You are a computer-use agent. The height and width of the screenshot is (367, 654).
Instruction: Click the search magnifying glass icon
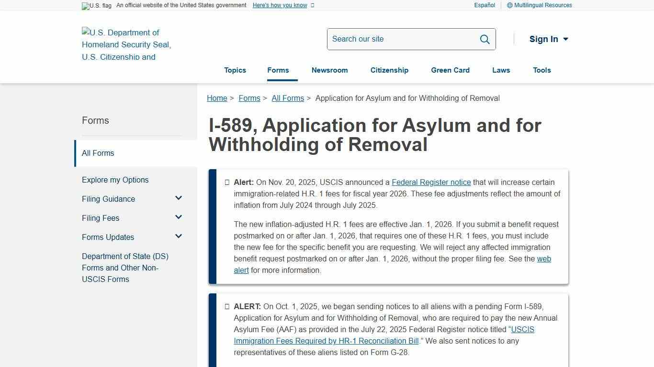point(485,39)
